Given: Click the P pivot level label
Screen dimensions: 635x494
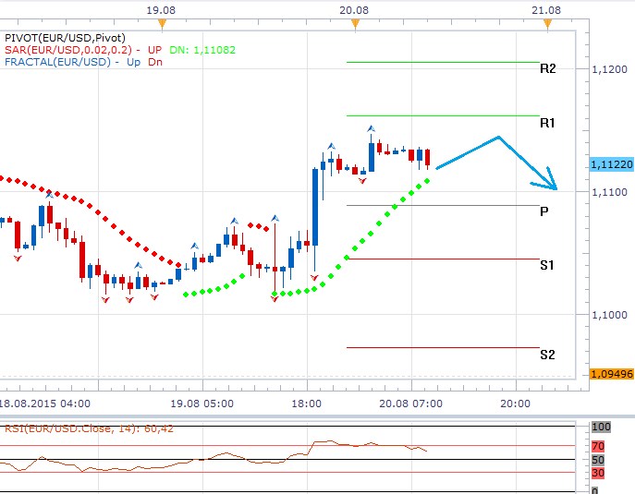Looking at the screenshot, I should [x=544, y=211].
